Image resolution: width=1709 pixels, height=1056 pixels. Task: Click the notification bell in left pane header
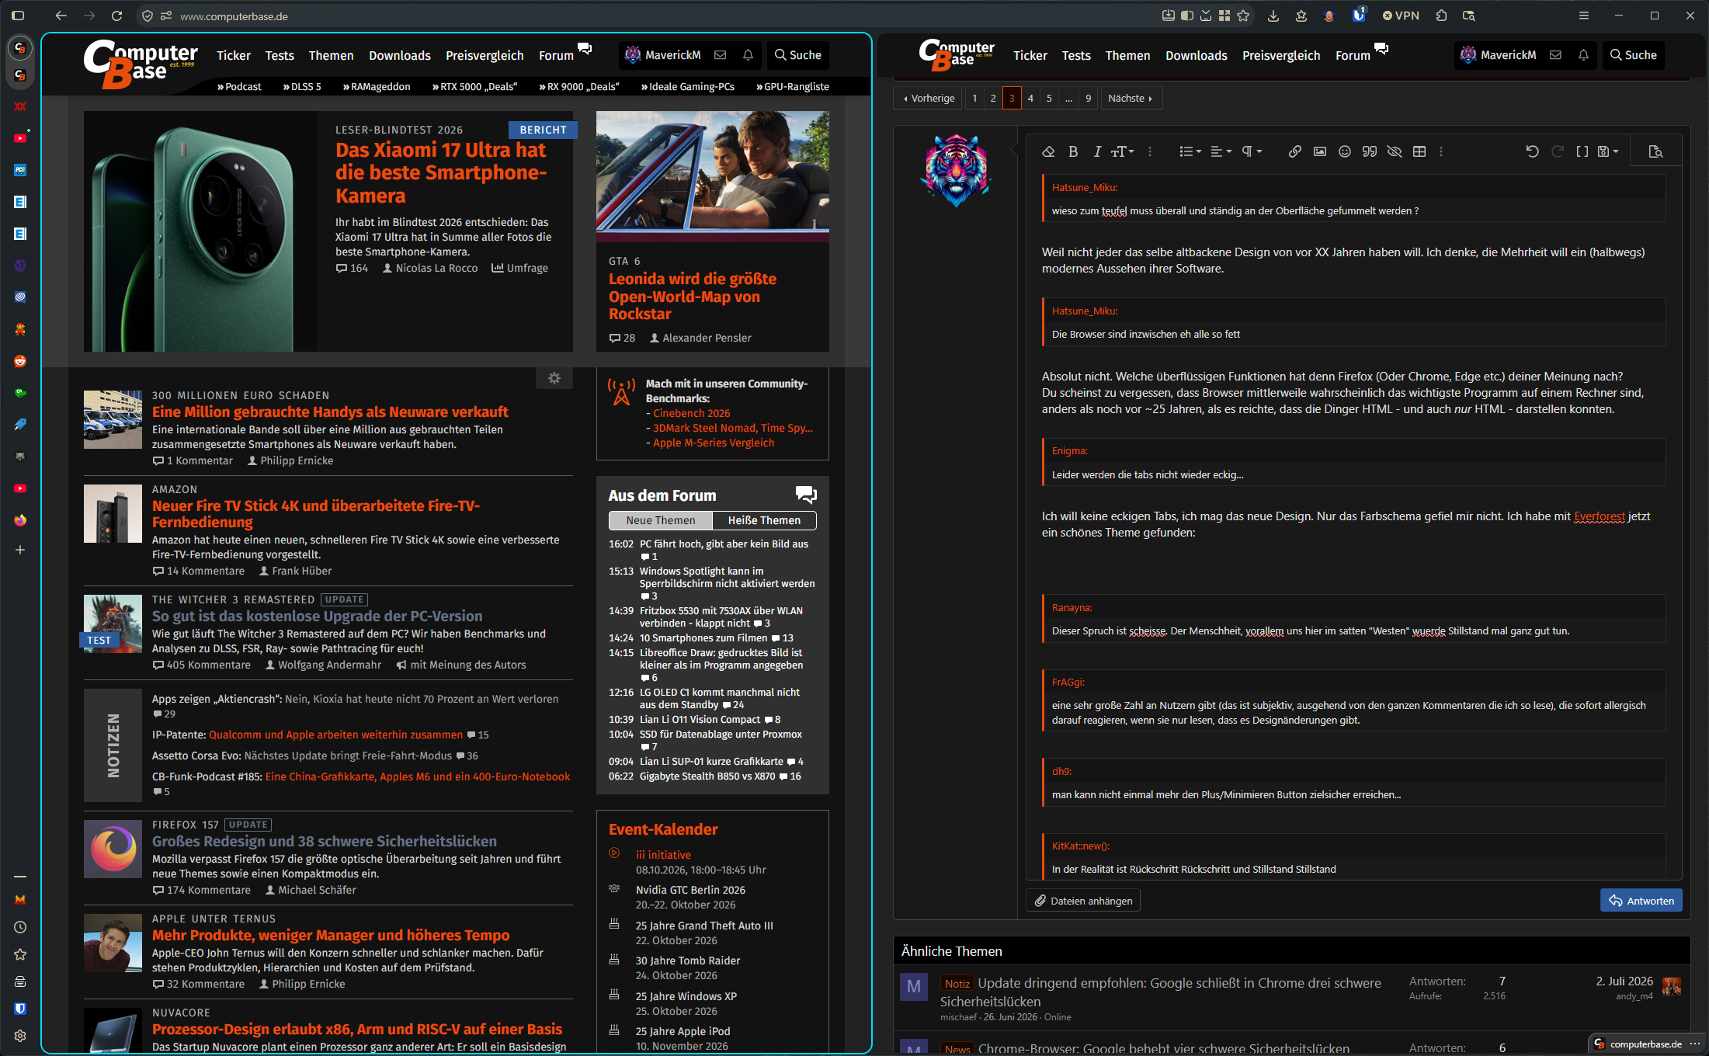coord(748,55)
